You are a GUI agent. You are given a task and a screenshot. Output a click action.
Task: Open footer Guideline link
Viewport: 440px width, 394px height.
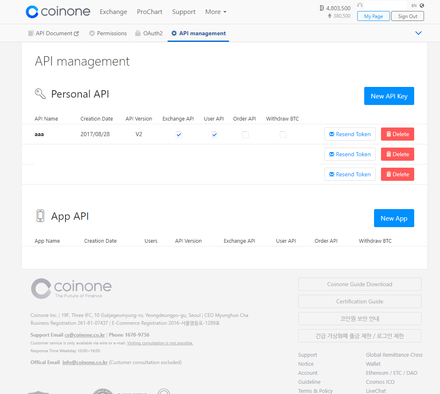309,382
